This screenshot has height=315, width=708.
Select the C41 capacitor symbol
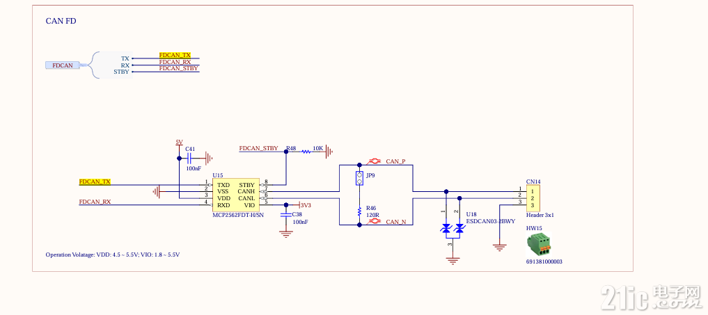click(189, 159)
